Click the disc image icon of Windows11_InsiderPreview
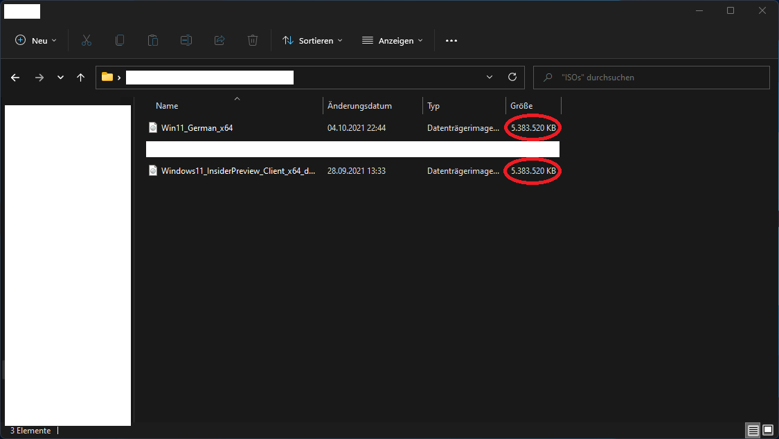This screenshot has height=439, width=779. coord(153,170)
